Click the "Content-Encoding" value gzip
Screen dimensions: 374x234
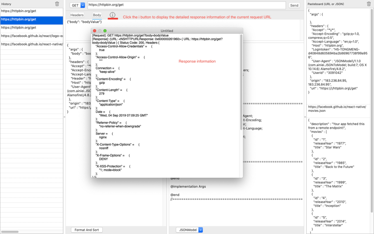click(x=102, y=83)
